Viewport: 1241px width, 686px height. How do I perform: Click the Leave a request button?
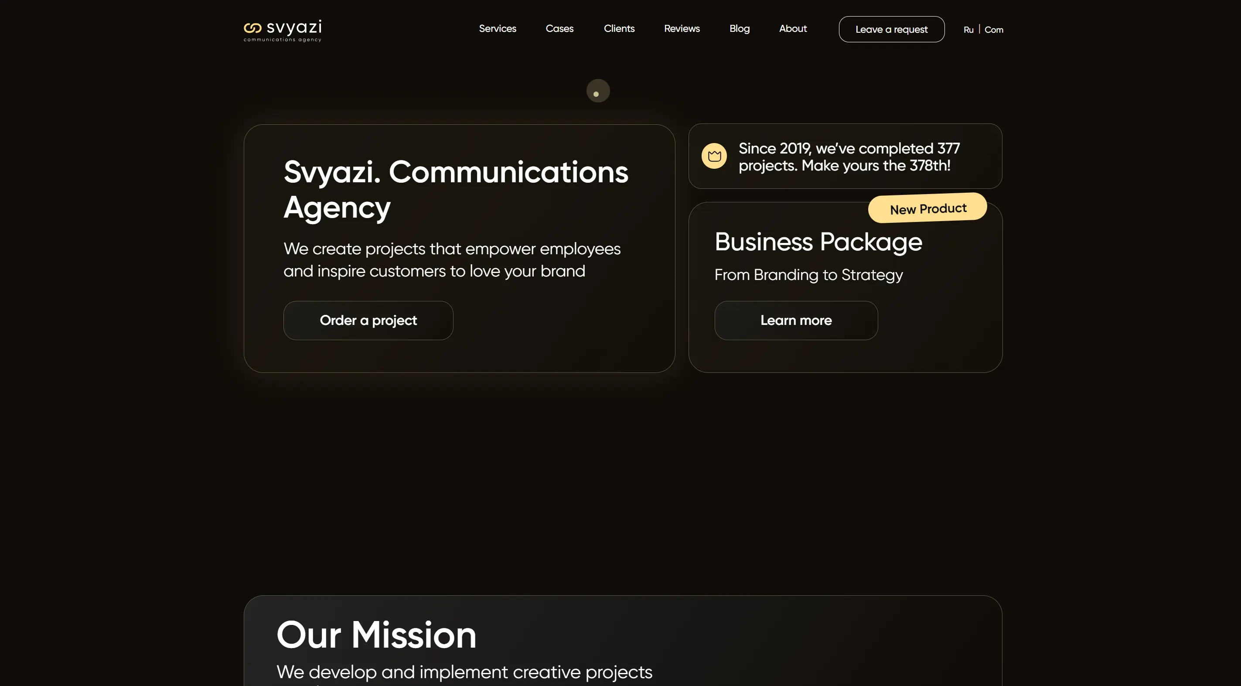(x=891, y=29)
